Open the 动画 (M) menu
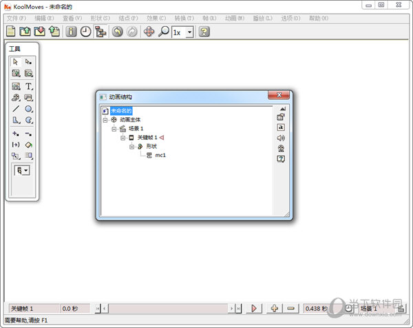The width and height of the screenshot is (413, 328). [x=235, y=18]
